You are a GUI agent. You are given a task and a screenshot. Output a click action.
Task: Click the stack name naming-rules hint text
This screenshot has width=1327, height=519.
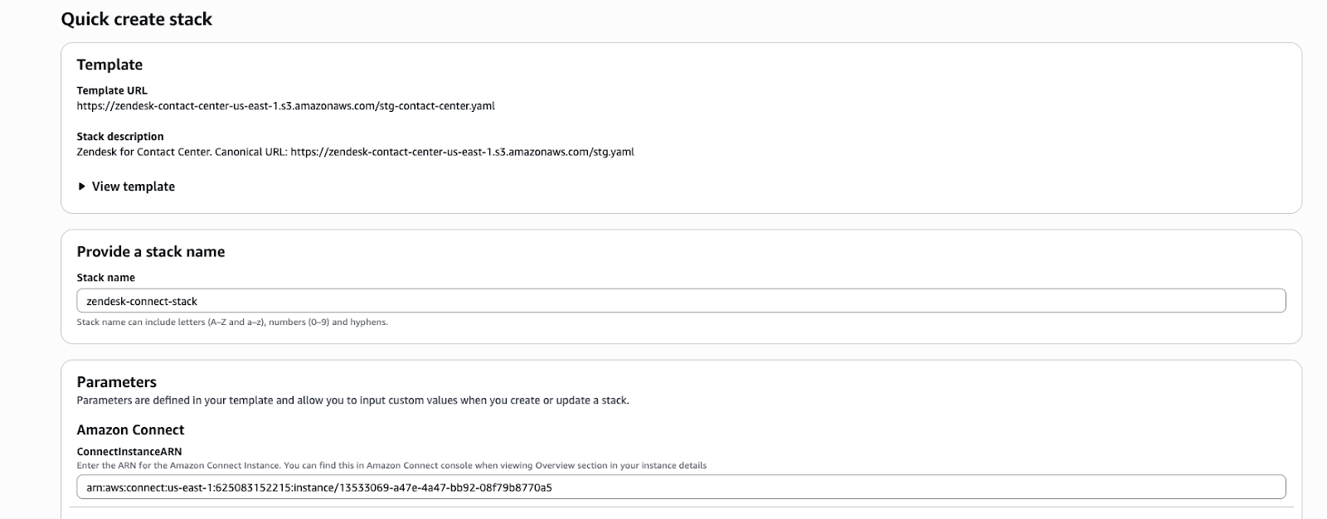pyautogui.click(x=232, y=323)
